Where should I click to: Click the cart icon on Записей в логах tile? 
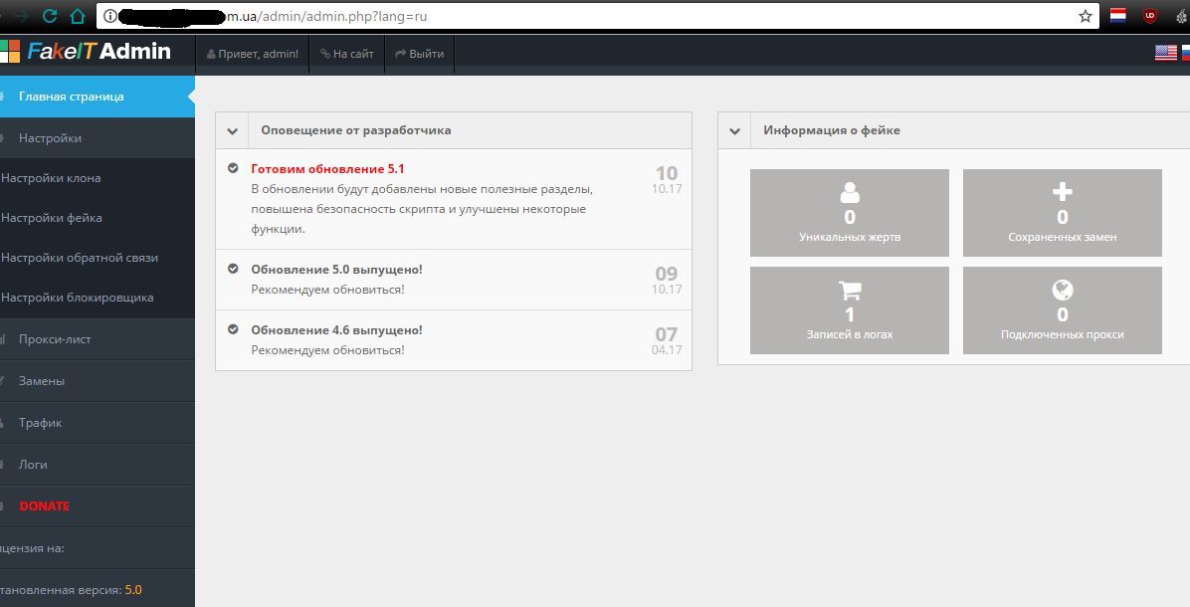[x=850, y=290]
